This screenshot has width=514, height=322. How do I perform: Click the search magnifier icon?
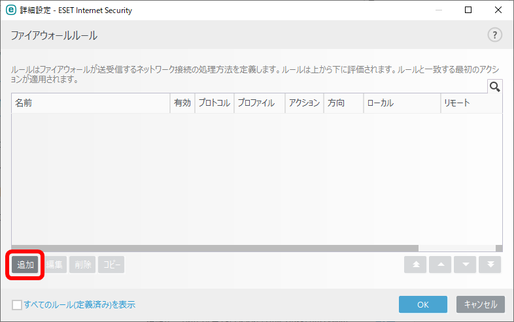[494, 86]
